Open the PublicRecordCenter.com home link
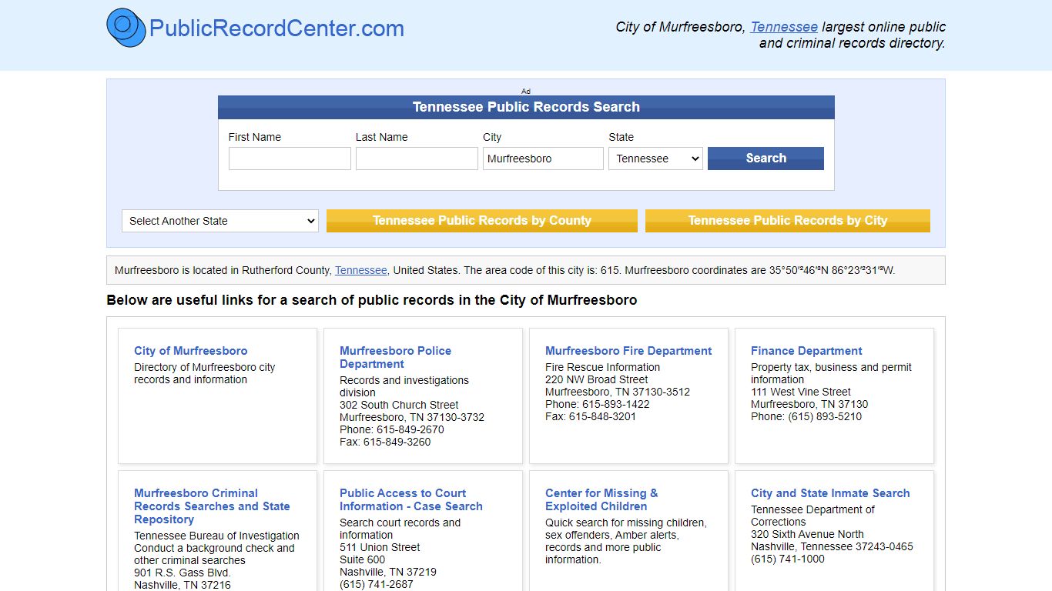 (276, 28)
